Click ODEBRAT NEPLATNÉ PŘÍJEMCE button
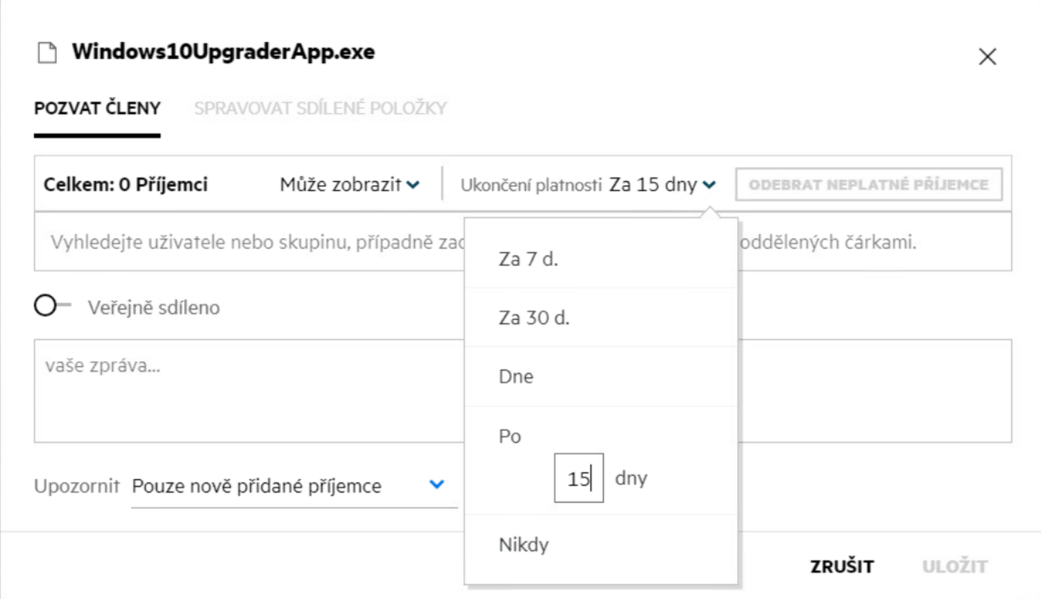The width and height of the screenshot is (1041, 599). (x=868, y=185)
